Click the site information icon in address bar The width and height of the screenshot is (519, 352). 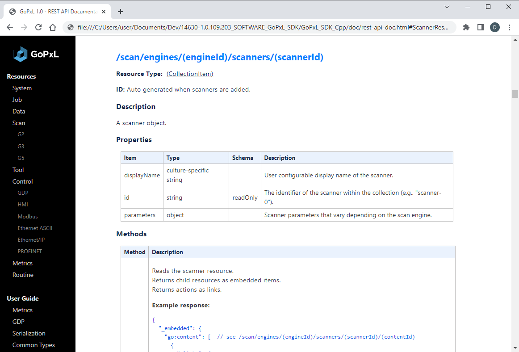pos(71,27)
